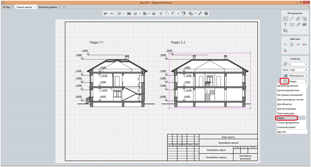Copy selection using copy icon
Image resolution: width=311 pixels, height=167 pixels.
tap(167, 13)
